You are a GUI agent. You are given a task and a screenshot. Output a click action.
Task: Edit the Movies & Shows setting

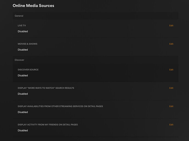171,44
